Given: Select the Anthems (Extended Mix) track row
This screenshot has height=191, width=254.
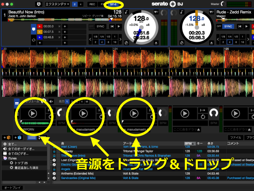Looking at the screenshot, I should point(119,173).
